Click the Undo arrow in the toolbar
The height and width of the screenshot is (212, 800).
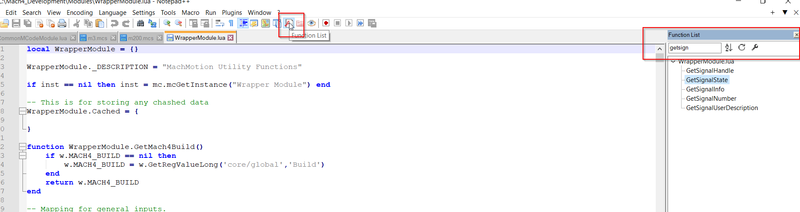click(114, 23)
